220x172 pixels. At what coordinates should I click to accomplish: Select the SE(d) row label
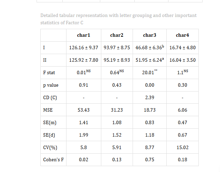tap(49, 135)
